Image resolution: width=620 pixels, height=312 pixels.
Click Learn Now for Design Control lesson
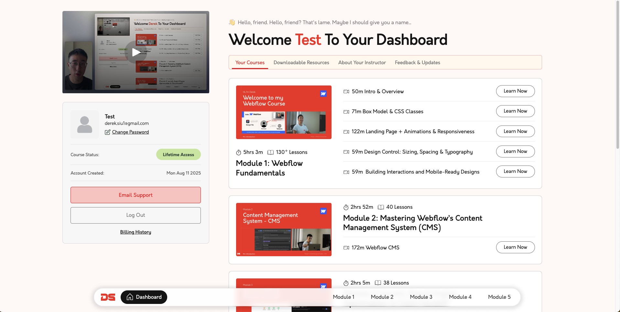515,151
